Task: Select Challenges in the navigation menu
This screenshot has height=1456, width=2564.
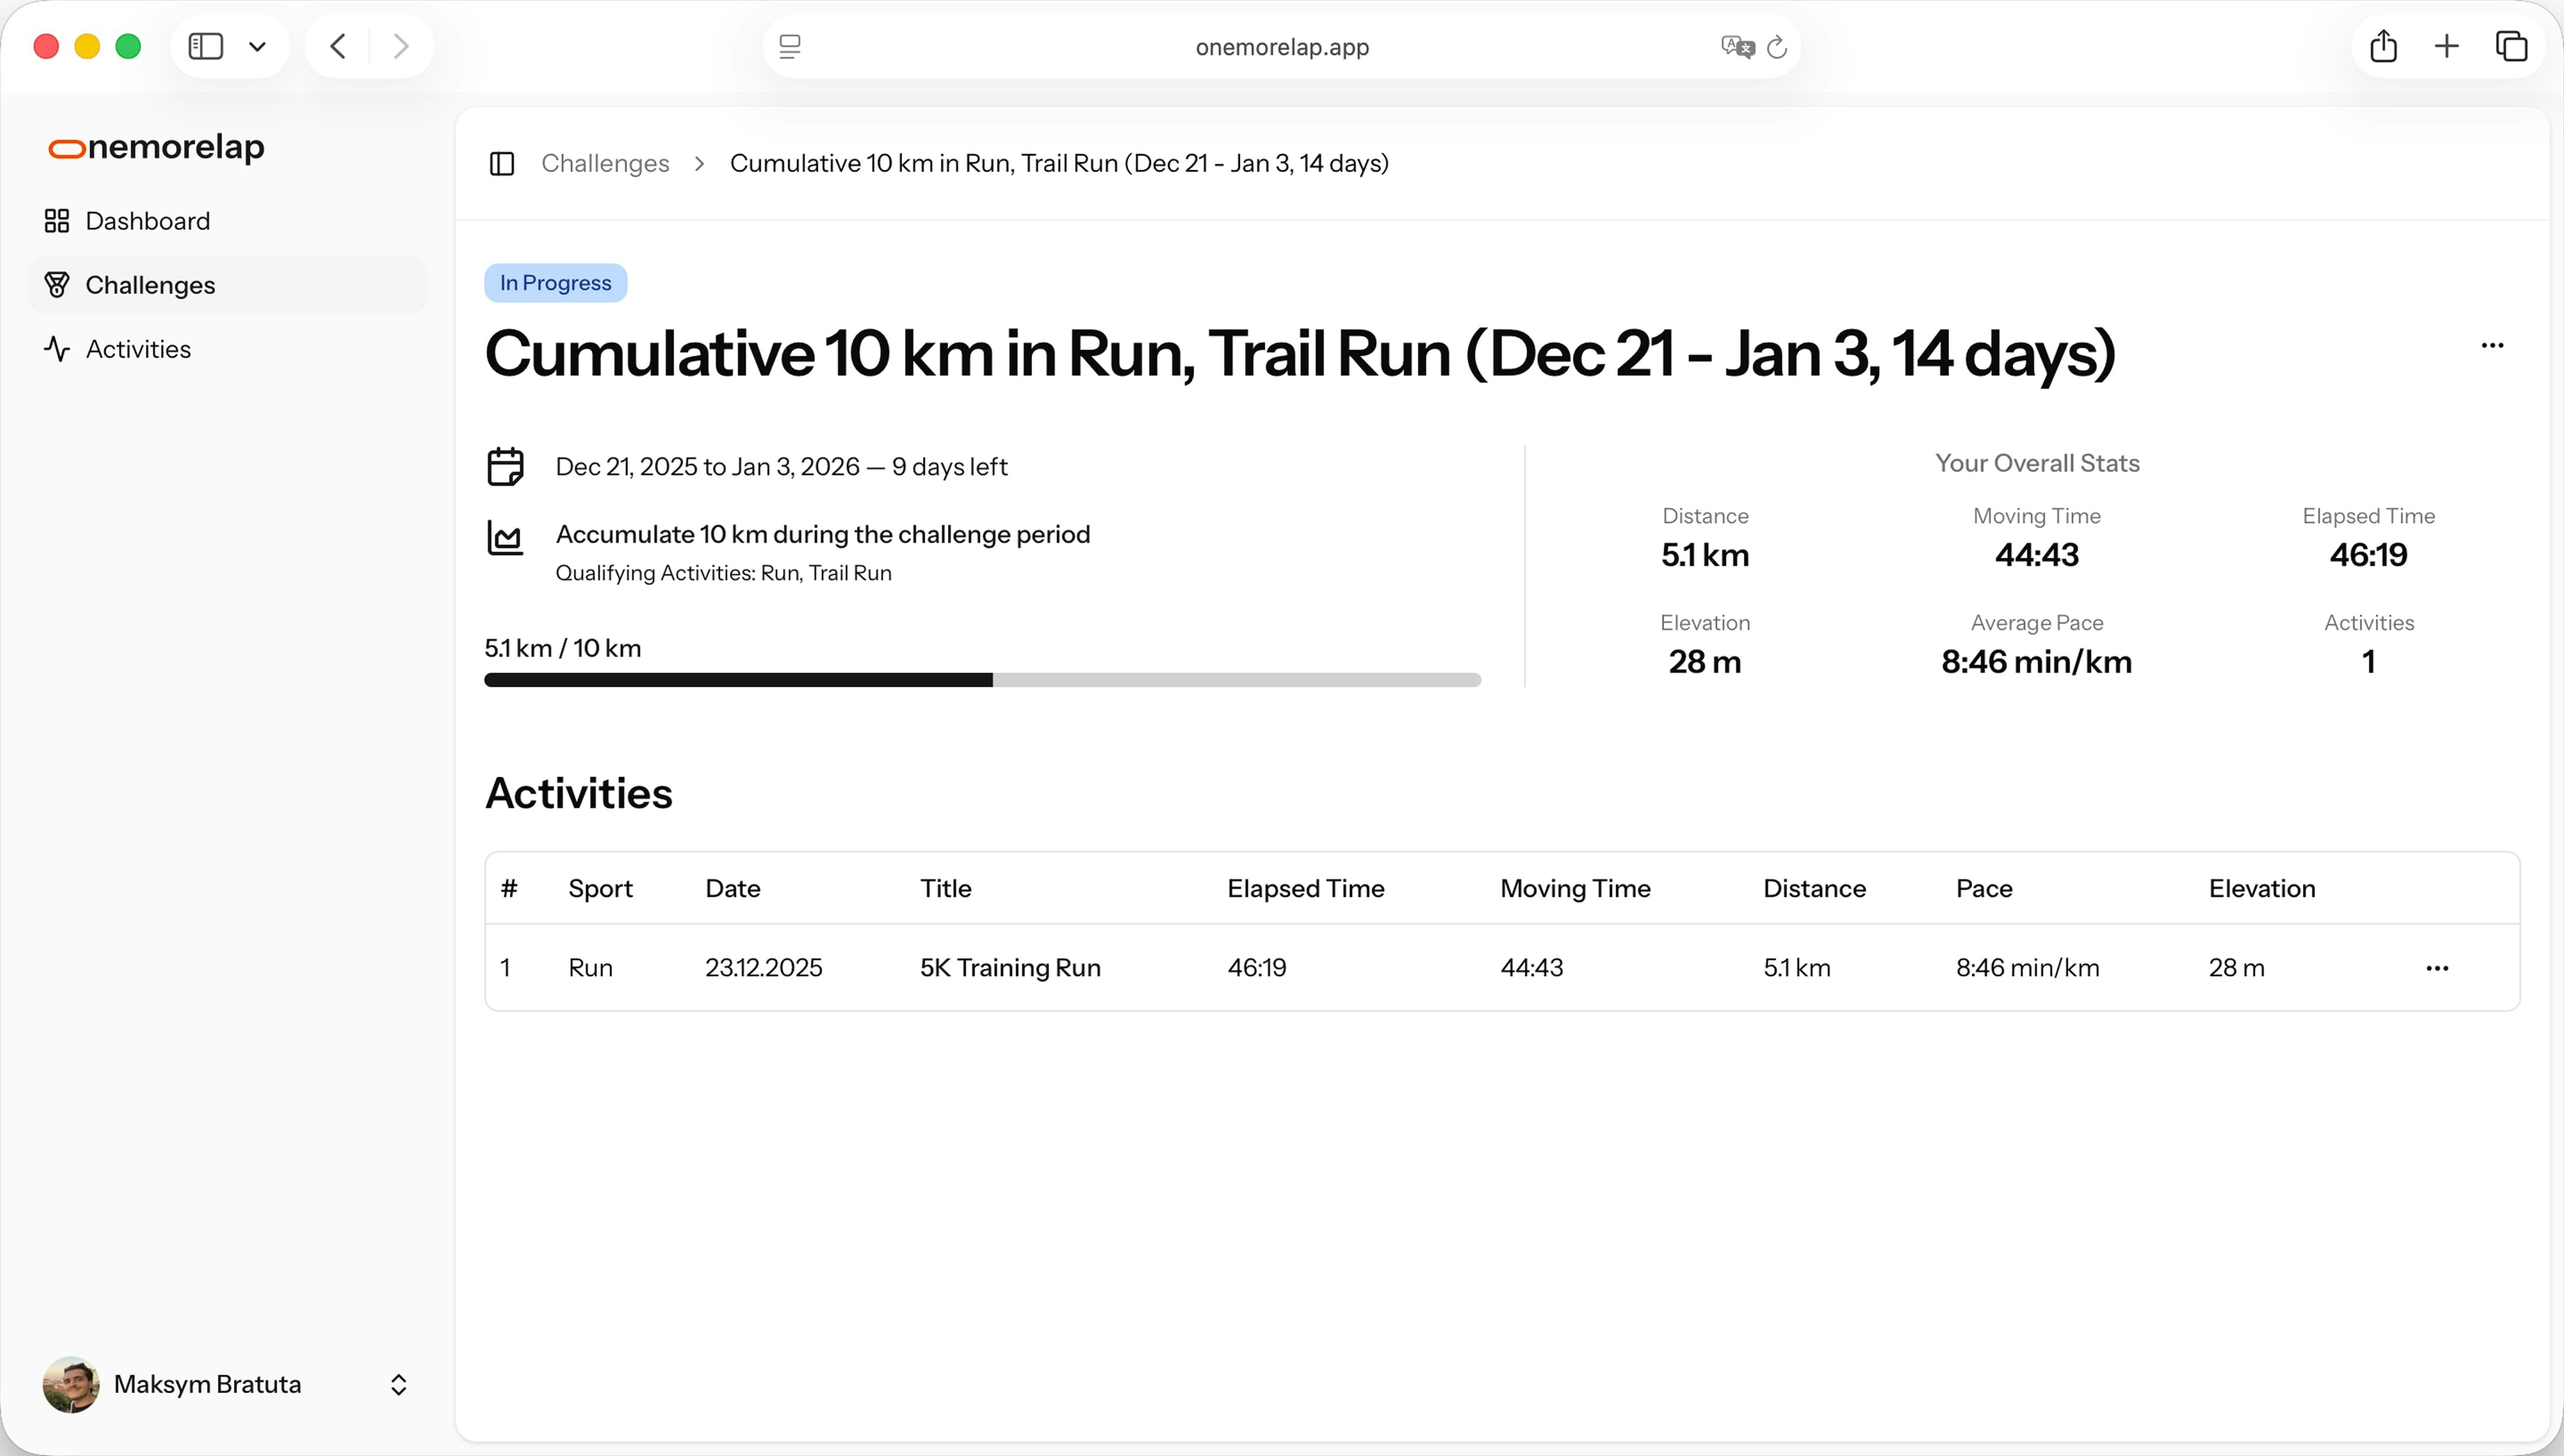Action: [x=150, y=284]
